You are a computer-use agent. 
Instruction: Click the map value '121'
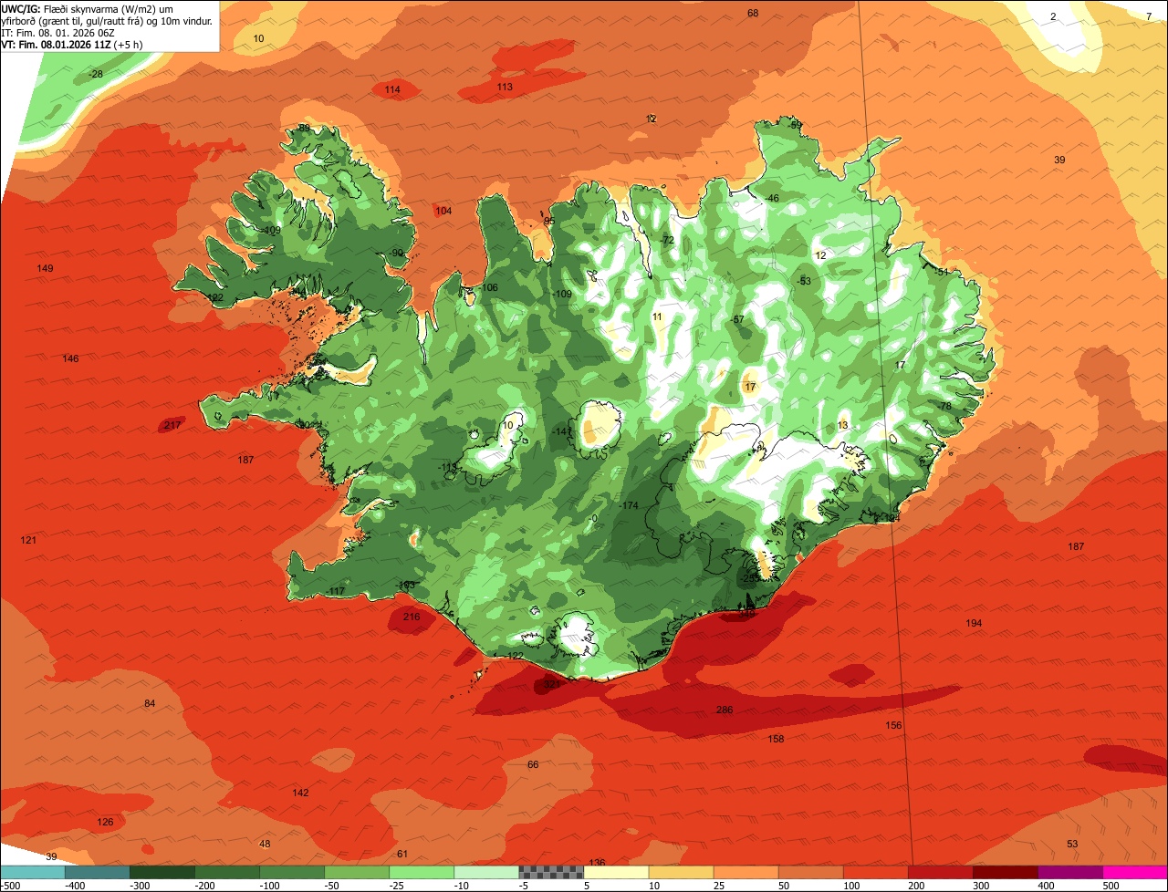28,540
